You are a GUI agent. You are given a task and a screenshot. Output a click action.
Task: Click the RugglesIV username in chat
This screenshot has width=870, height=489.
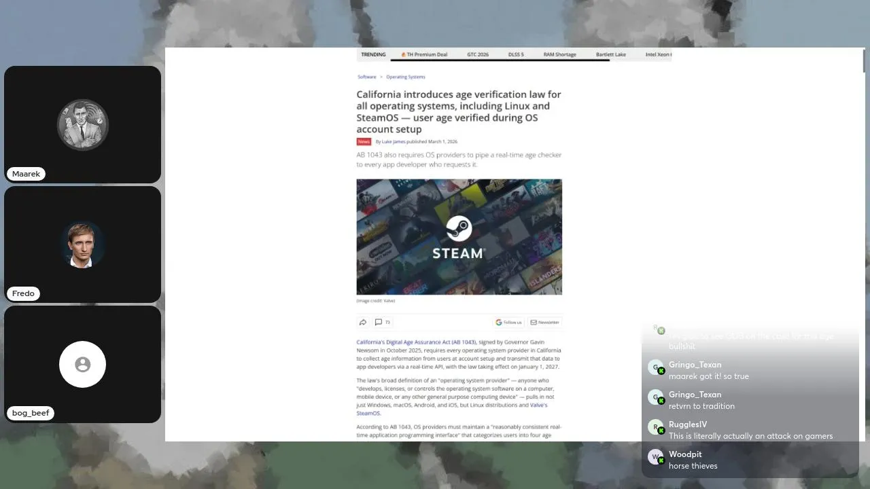point(688,424)
